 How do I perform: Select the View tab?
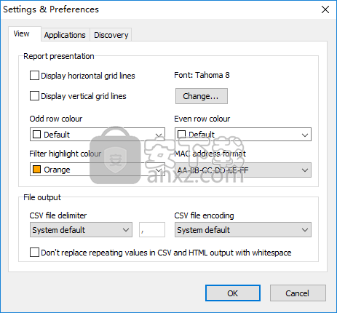[x=22, y=33]
